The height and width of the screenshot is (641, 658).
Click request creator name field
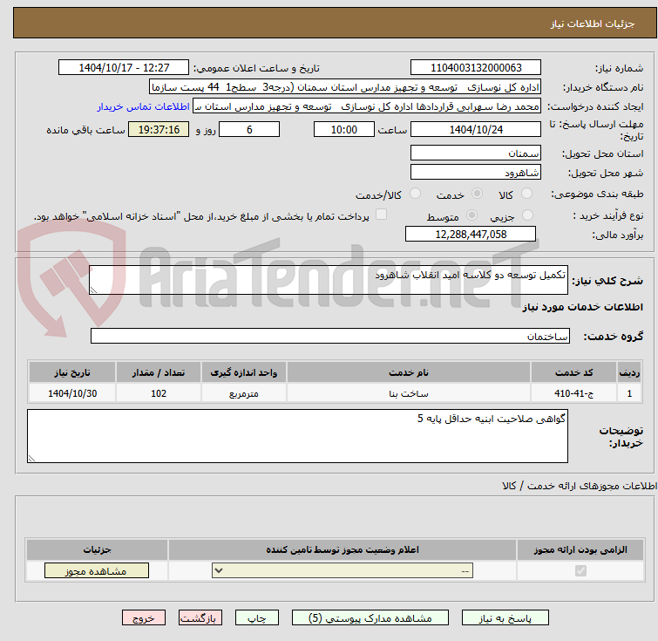point(367,106)
